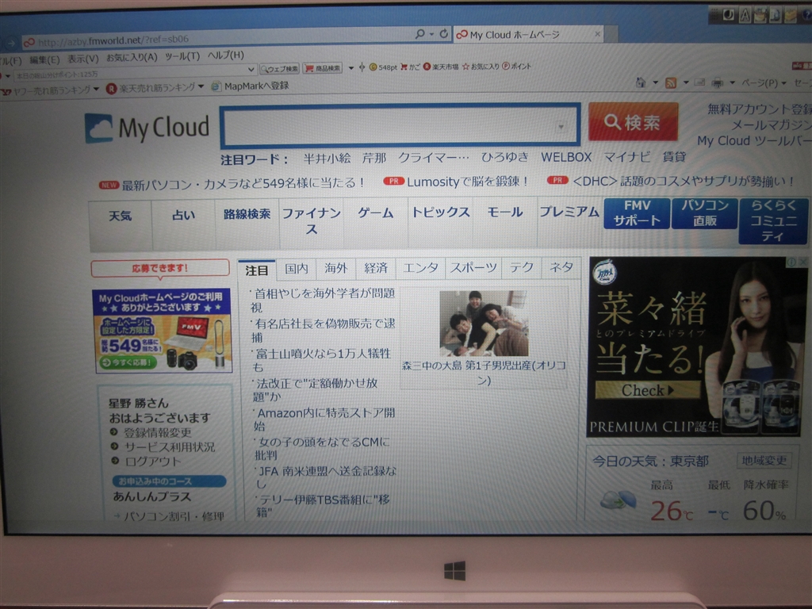Switch to the エンタ news tab
The image size is (812, 609).
coord(420,268)
